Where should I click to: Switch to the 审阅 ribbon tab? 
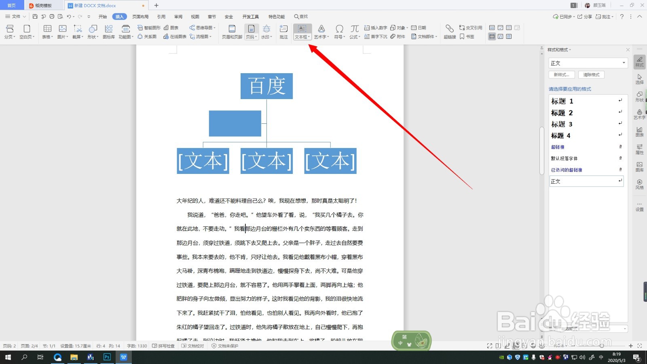click(178, 17)
